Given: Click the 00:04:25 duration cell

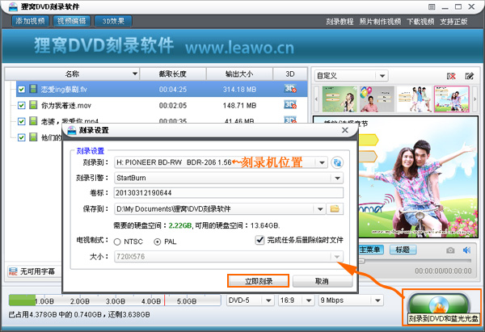Looking at the screenshot, I should point(173,90).
